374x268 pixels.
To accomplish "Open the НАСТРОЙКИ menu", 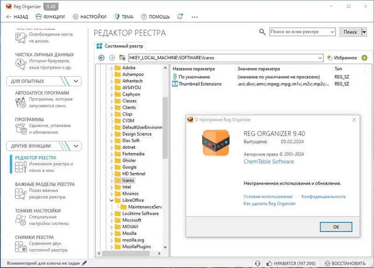I will click(x=89, y=17).
